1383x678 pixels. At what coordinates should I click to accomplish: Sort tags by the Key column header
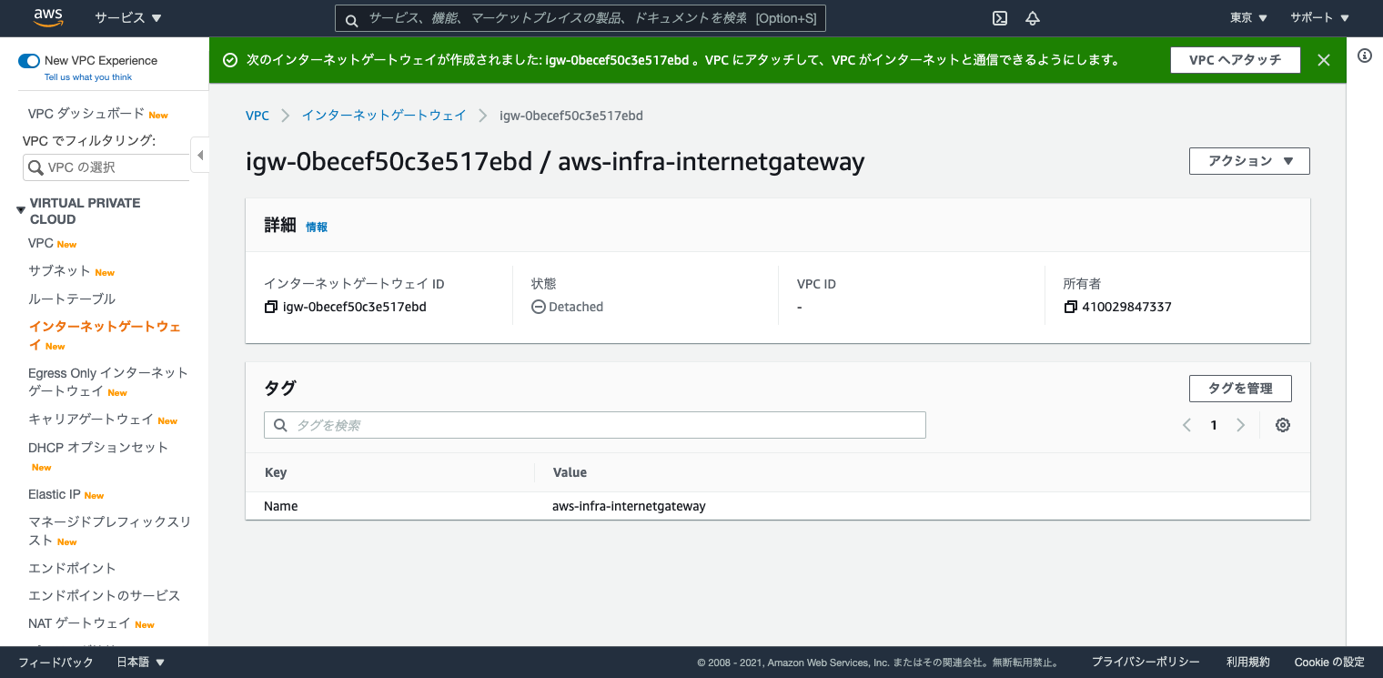276,472
